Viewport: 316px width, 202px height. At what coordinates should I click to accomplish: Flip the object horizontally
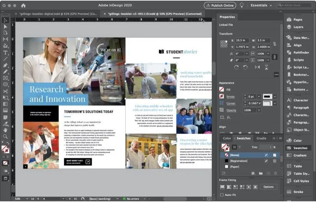point(257,67)
